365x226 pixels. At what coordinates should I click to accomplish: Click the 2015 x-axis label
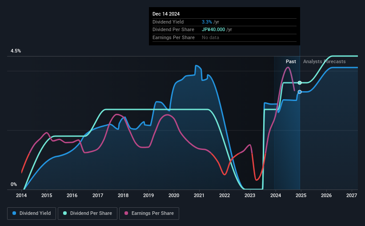coord(47,195)
